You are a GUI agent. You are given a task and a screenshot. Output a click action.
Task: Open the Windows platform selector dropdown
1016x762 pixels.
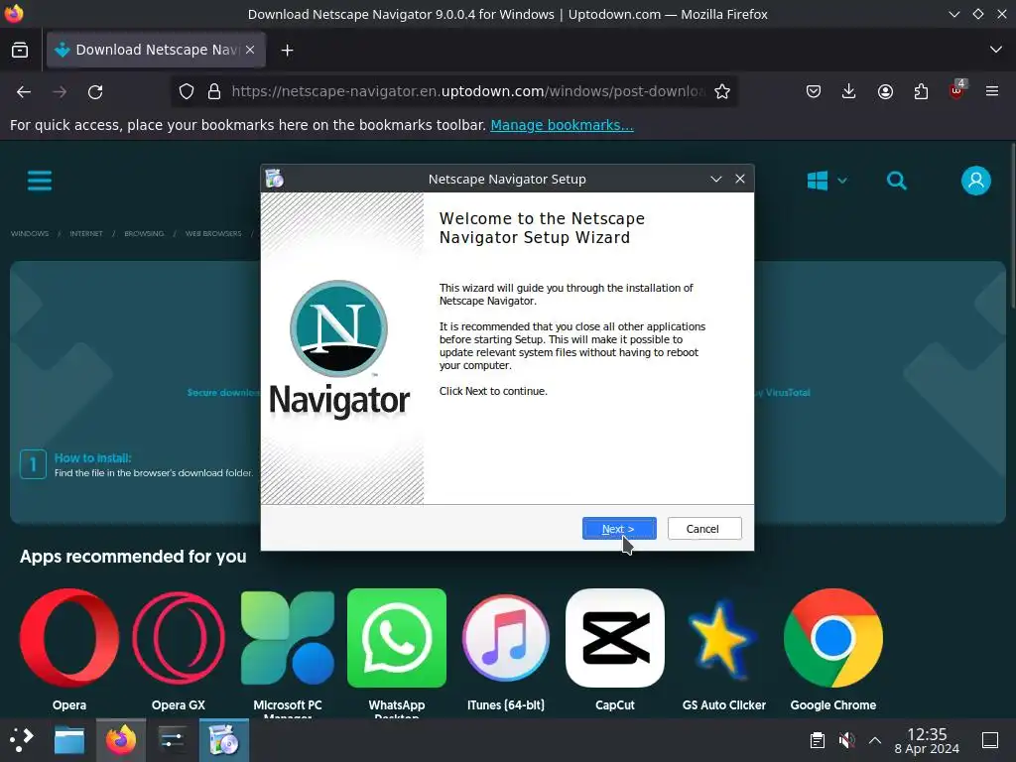826,181
